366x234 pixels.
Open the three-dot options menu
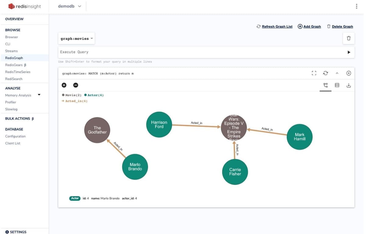click(x=356, y=6)
